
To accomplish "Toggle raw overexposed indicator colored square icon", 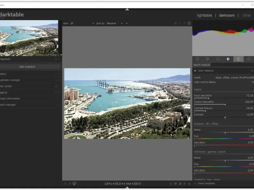I will coord(176,184).
